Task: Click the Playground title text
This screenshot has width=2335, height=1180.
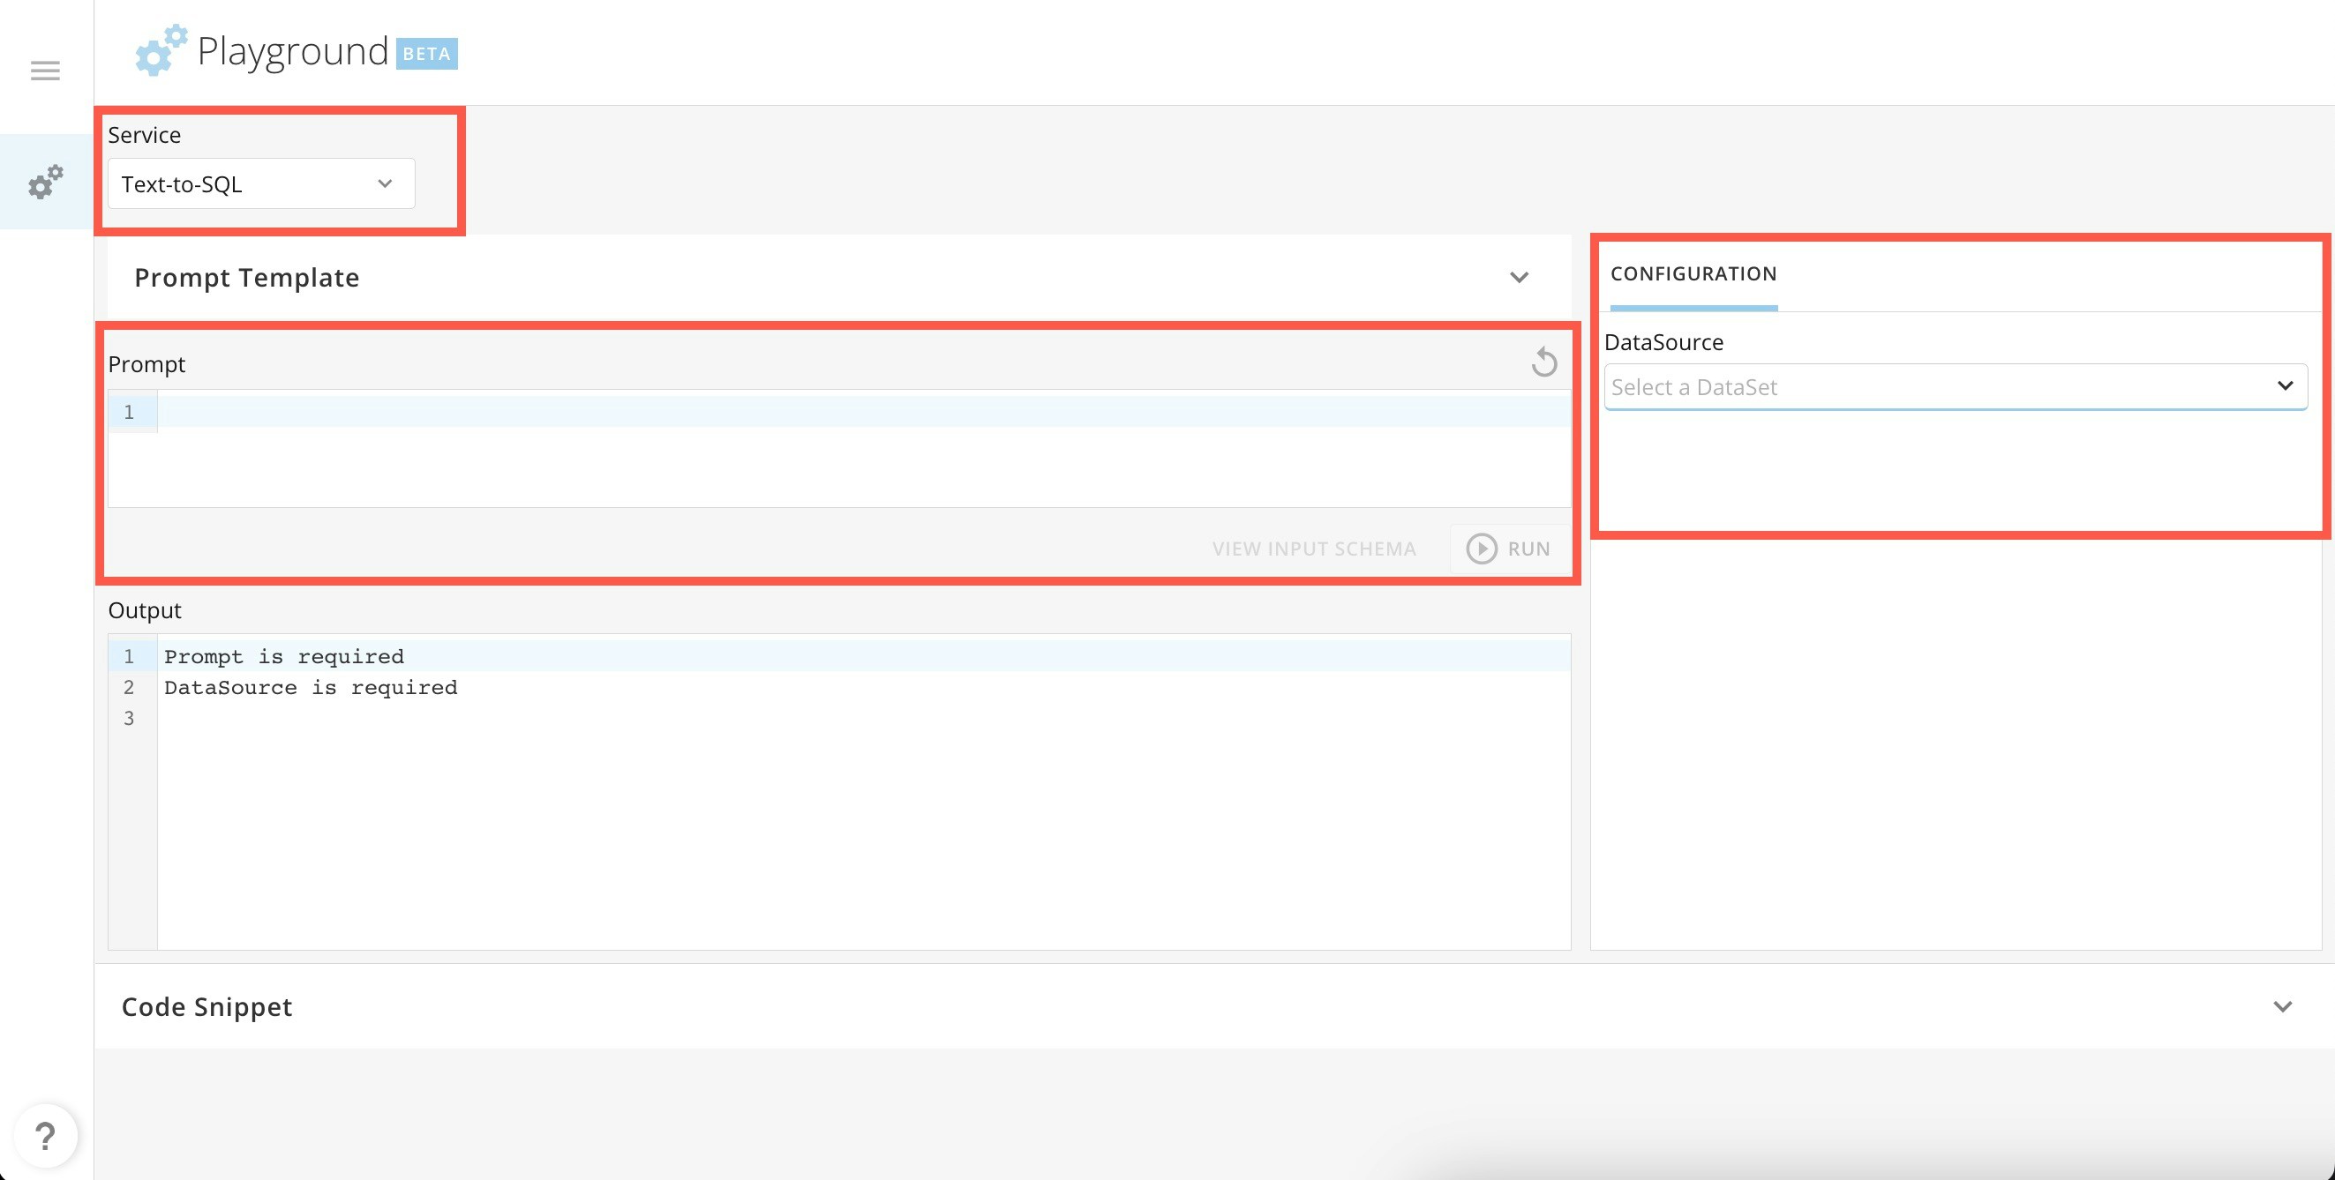Action: 292,52
